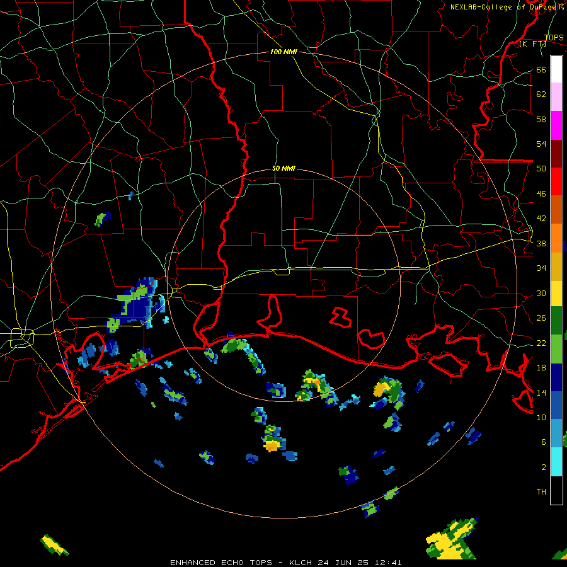This screenshot has width=567, height=567.
Task: Click the yellow swatch near 30
Action: click(x=556, y=294)
